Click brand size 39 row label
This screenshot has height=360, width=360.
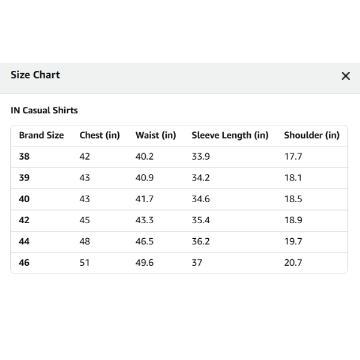coord(25,178)
